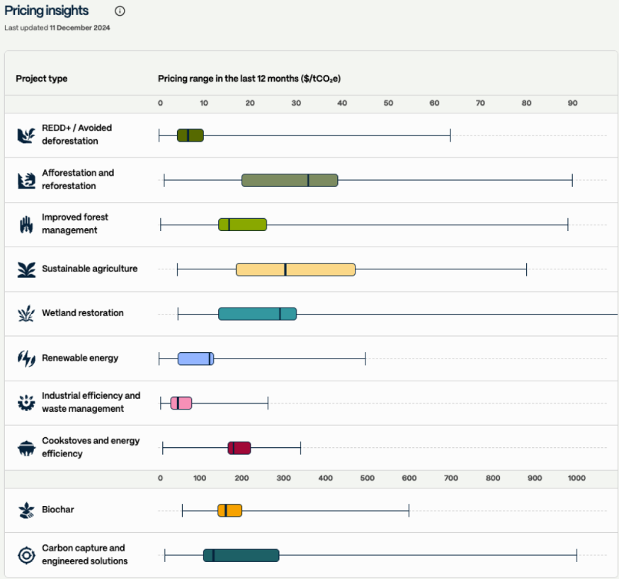The image size is (619, 579).
Task: Click the Improved forest management label
Action: (x=75, y=224)
